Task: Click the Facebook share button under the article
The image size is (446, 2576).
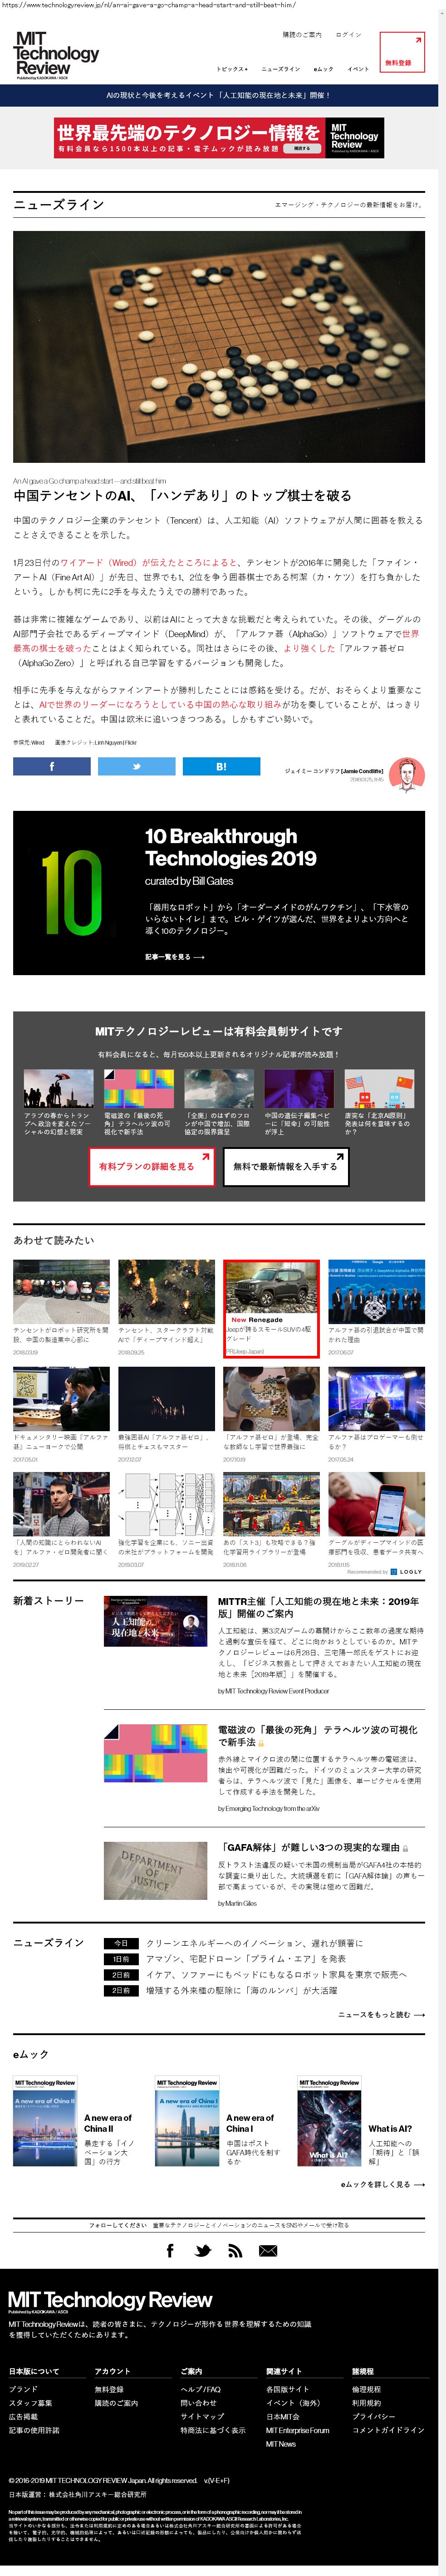Action: tap(51, 767)
